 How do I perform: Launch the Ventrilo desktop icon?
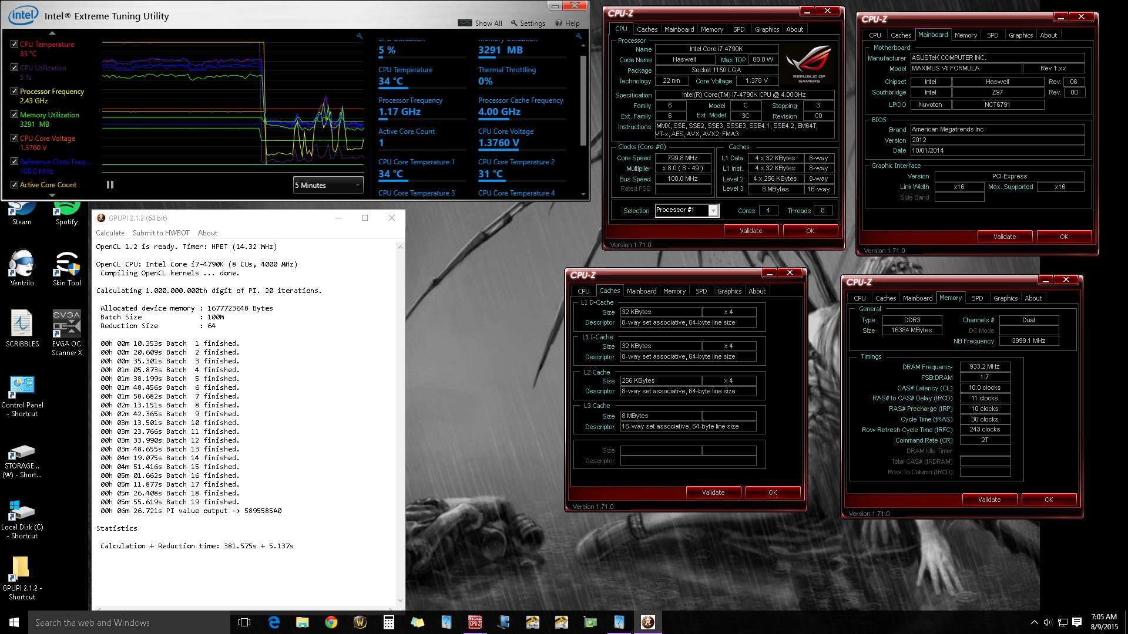(22, 268)
